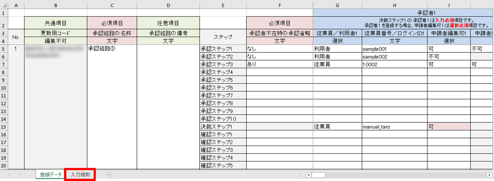Click the previous sheet navigation arrow
Viewport: 494px width, 181px height.
coord(9,175)
